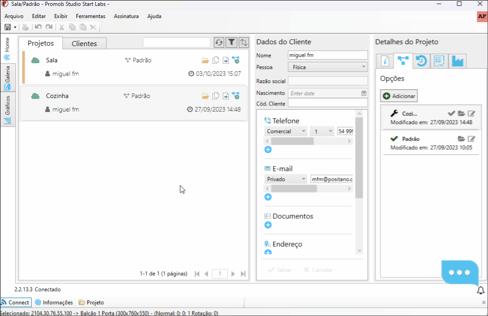488x316 pixels.
Task: Open the chat bubble icon
Action: click(x=460, y=273)
